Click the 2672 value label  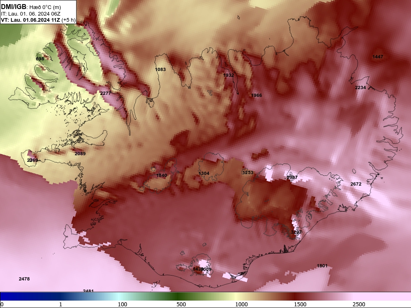coord(356,184)
